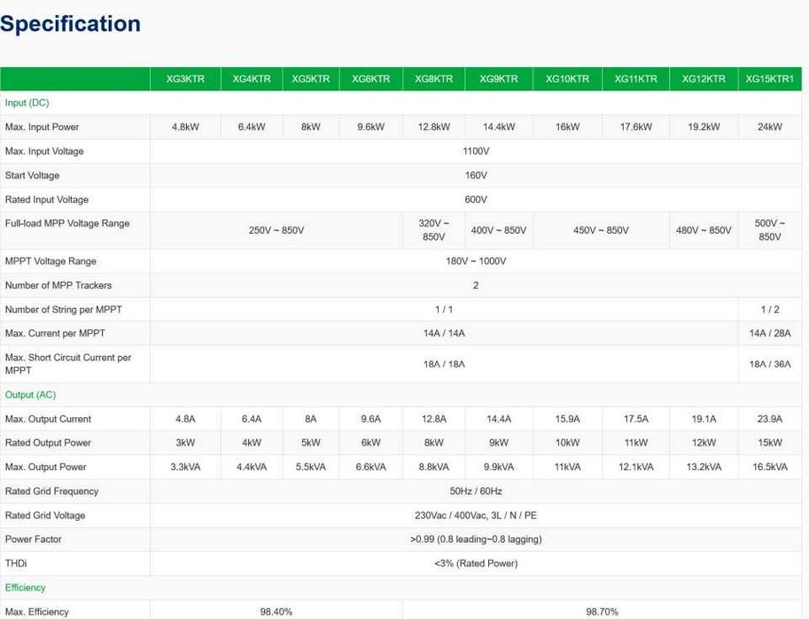Click the Start Voltage row label
This screenshot has height=619, width=809.
click(x=32, y=175)
